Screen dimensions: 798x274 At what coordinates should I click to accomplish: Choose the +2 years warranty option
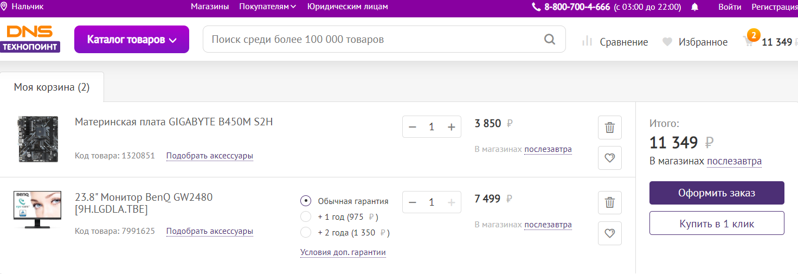pos(306,233)
